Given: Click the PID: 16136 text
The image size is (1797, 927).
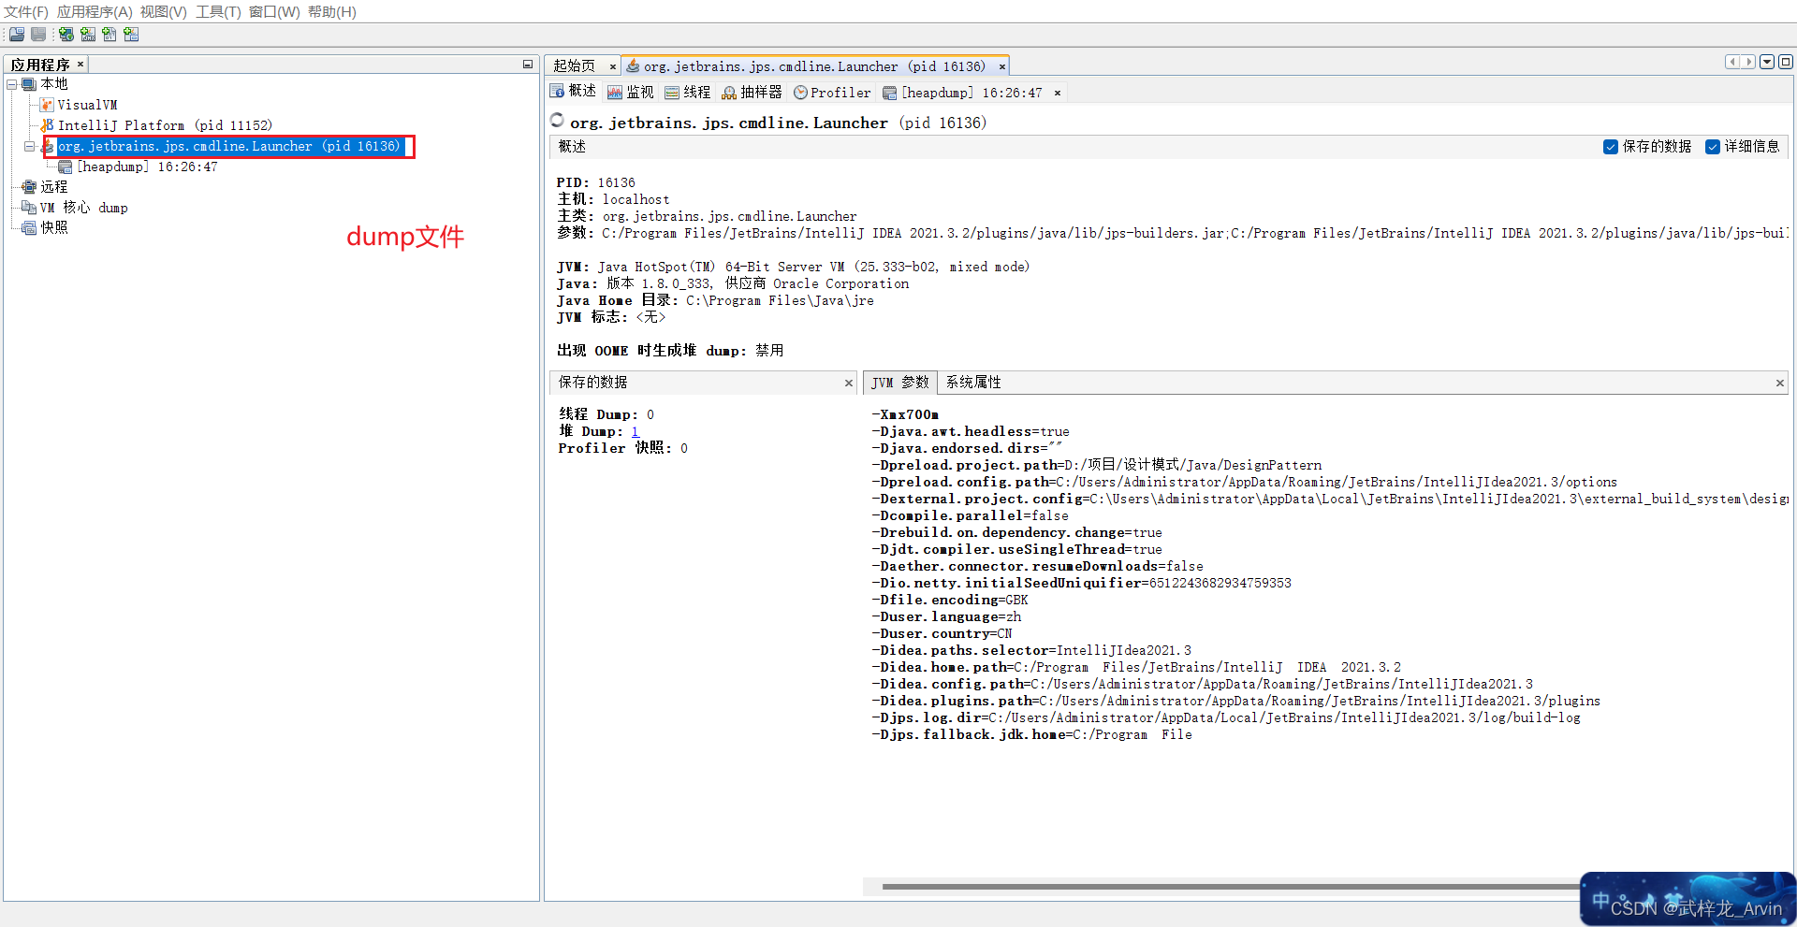Looking at the screenshot, I should tap(595, 183).
